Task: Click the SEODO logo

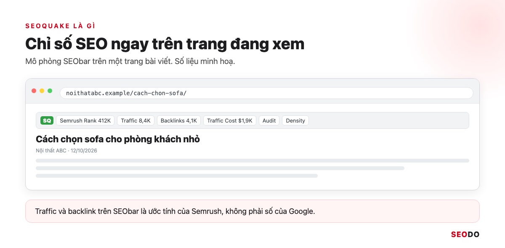Action: coord(465,235)
